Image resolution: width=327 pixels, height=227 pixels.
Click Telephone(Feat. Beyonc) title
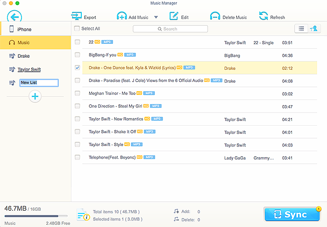point(112,157)
